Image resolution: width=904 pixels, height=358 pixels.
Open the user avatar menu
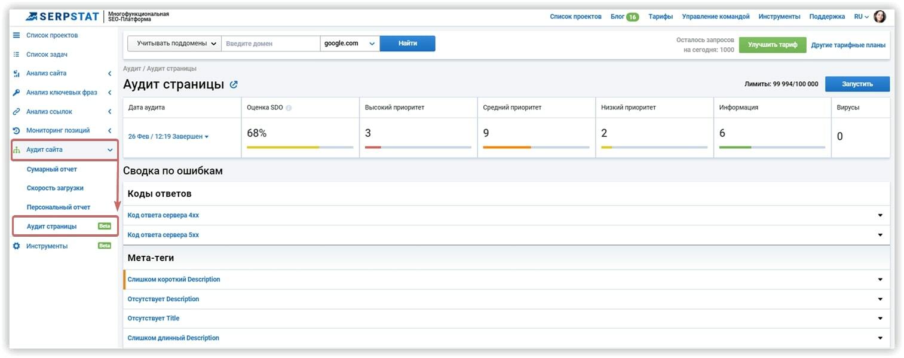(880, 17)
